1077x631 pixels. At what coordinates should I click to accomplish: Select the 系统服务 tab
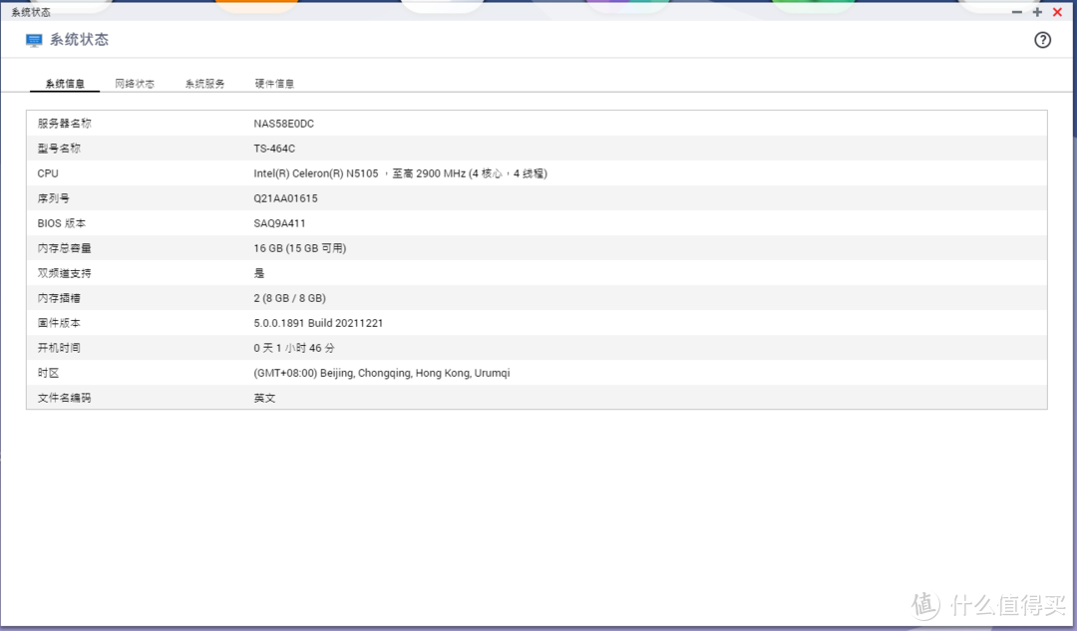click(x=204, y=84)
